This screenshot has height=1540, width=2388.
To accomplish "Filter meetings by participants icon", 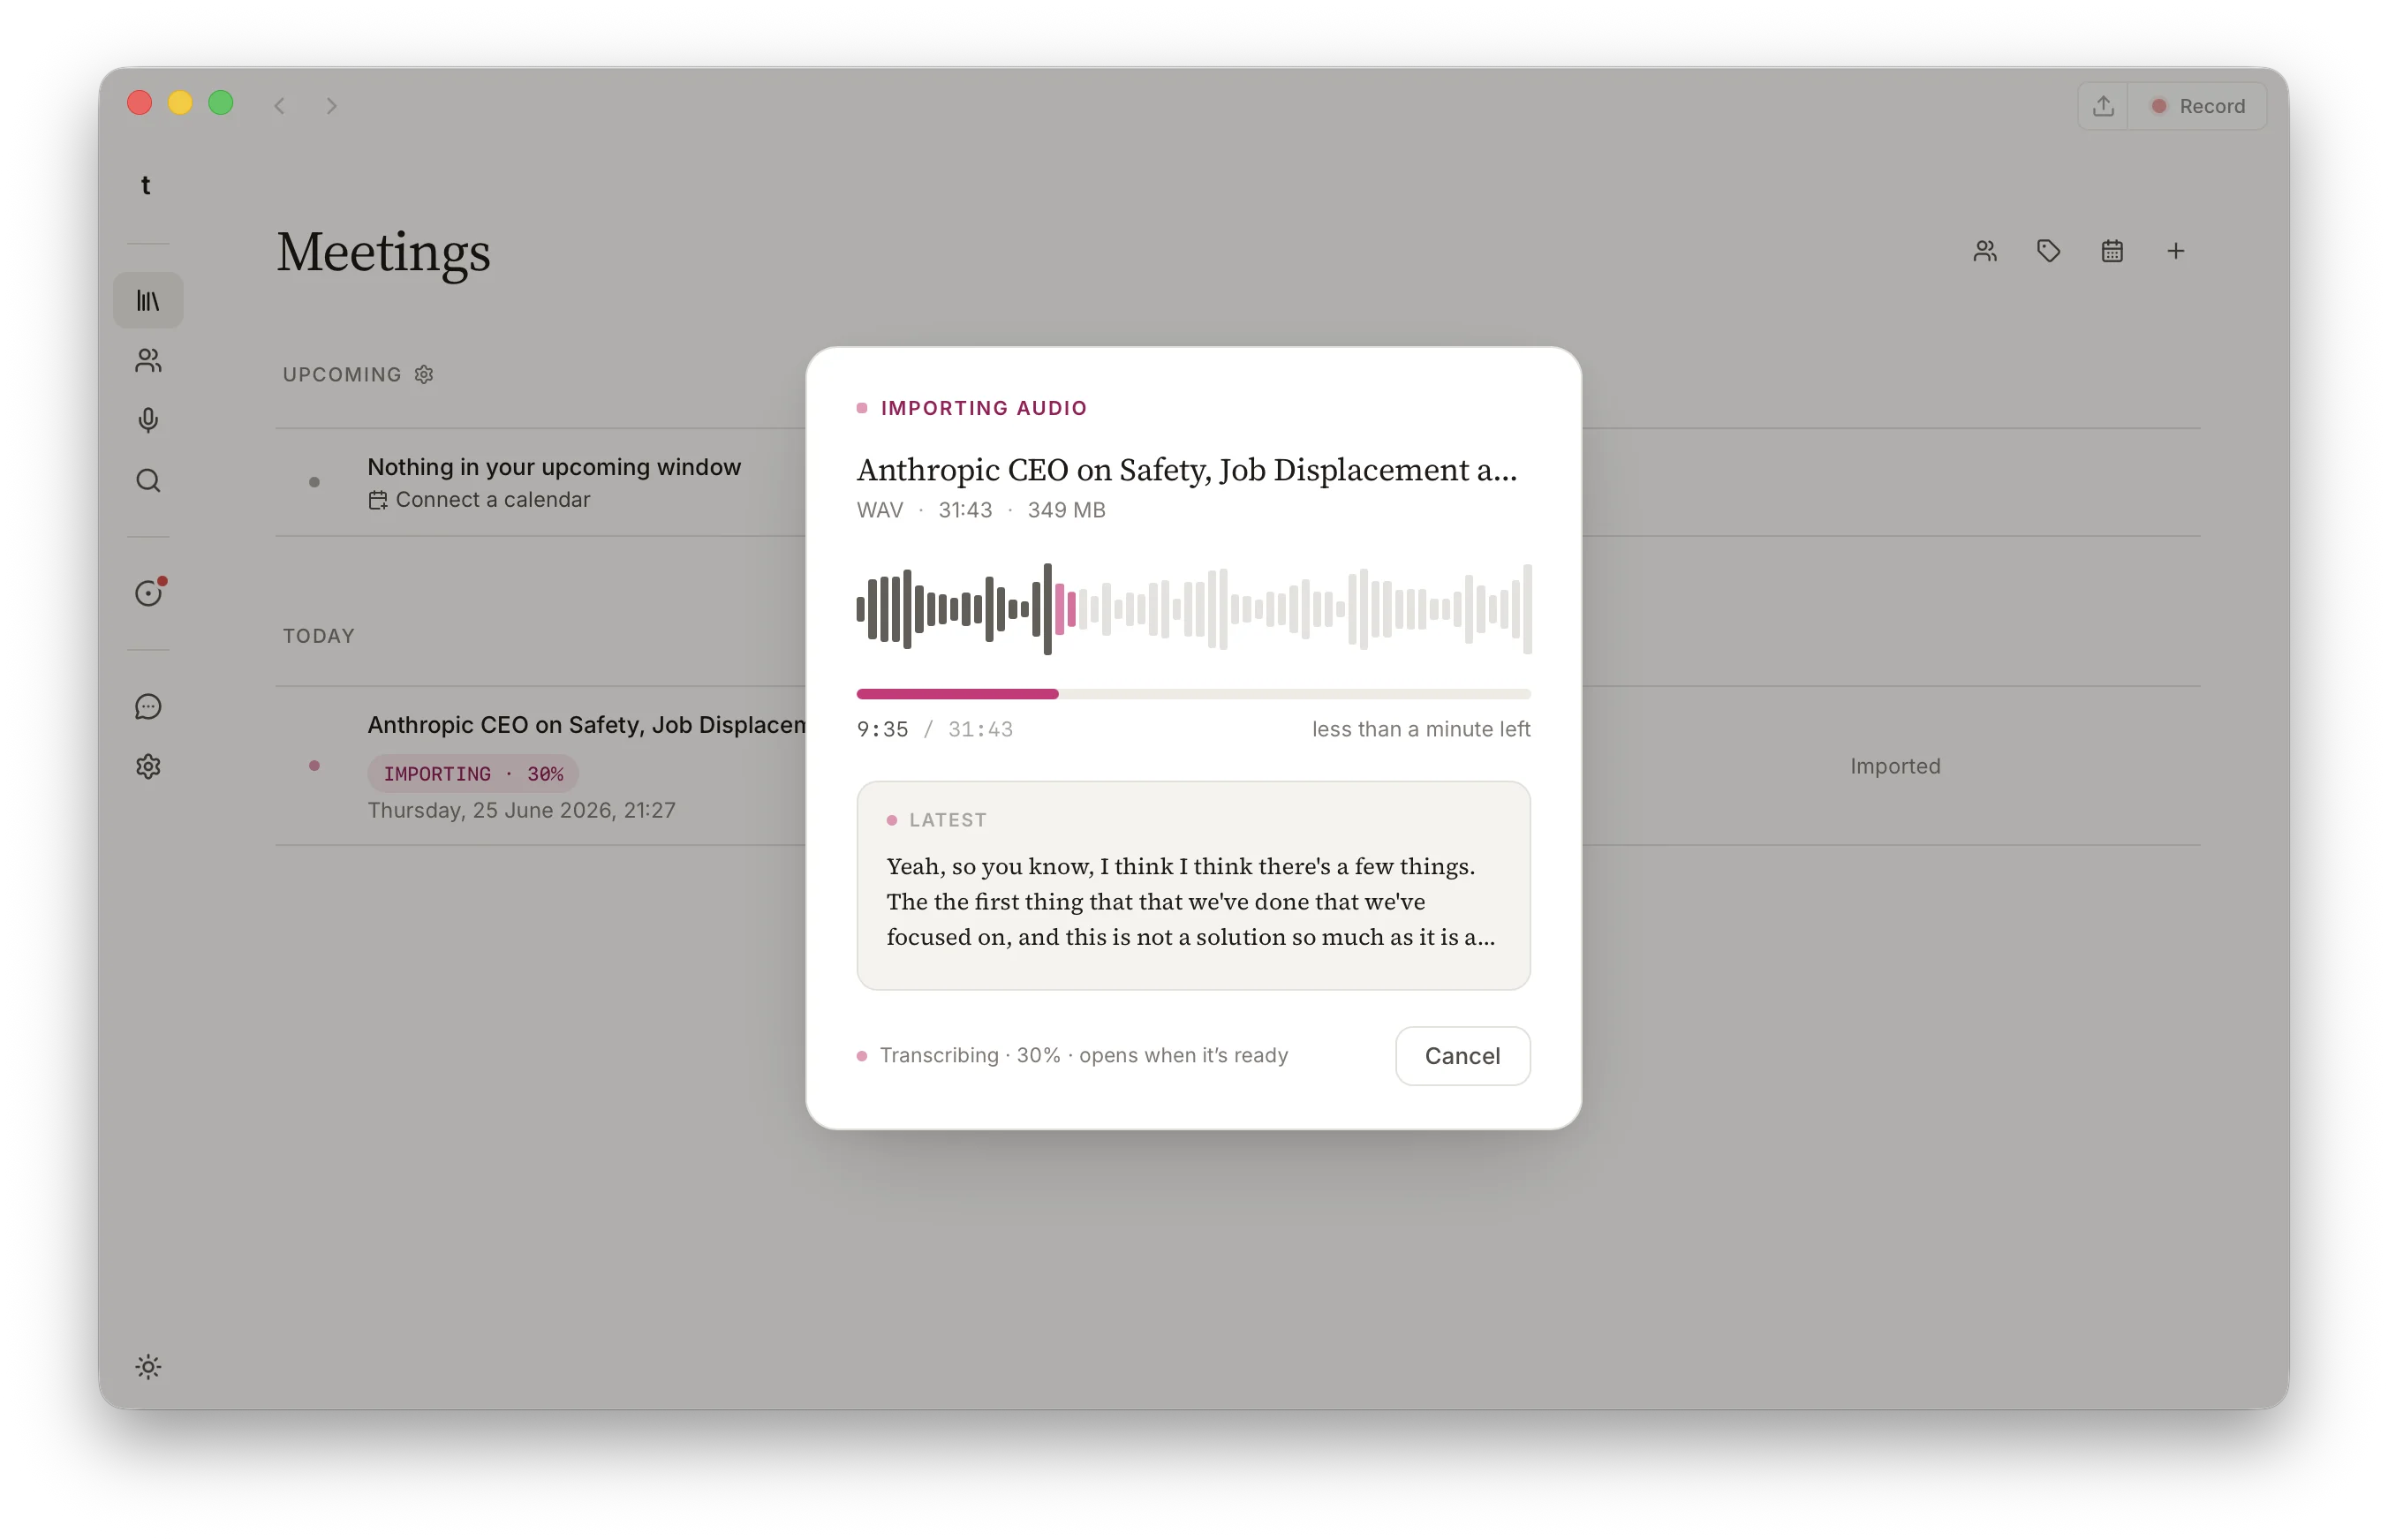I will click(x=1985, y=251).
